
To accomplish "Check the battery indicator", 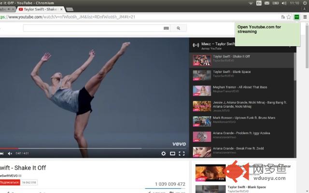I will [276, 3].
